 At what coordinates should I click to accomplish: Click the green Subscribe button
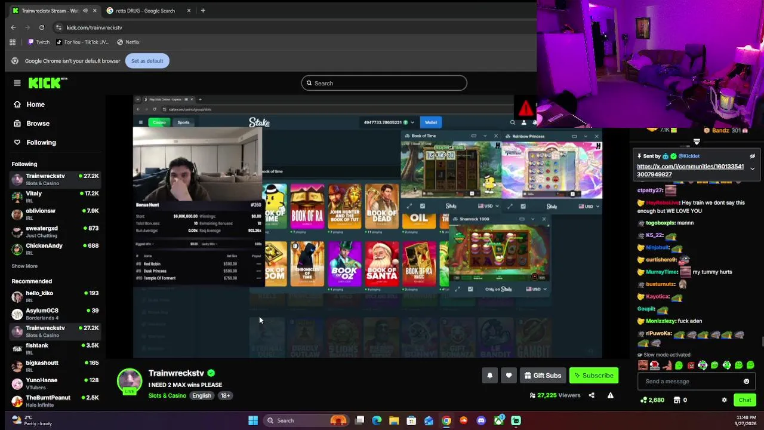click(x=594, y=376)
